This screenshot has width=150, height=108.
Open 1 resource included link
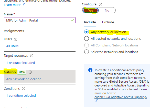pyautogui.click(x=21, y=63)
